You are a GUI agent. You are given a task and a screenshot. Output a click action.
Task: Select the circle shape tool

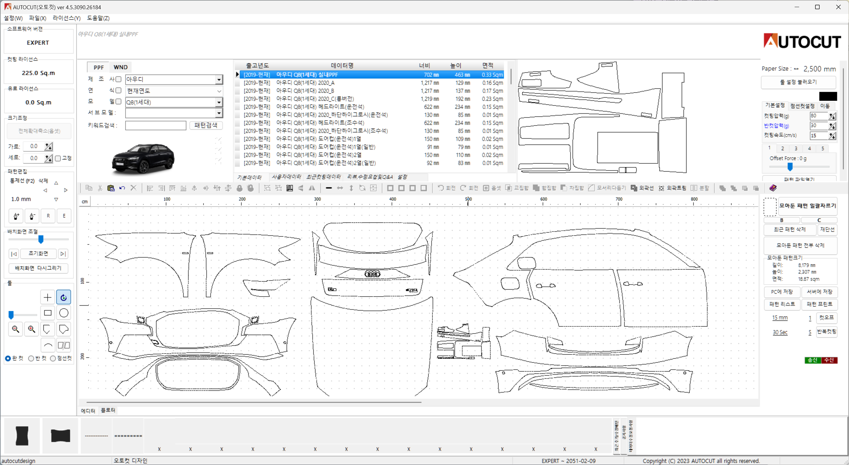pyautogui.click(x=64, y=313)
